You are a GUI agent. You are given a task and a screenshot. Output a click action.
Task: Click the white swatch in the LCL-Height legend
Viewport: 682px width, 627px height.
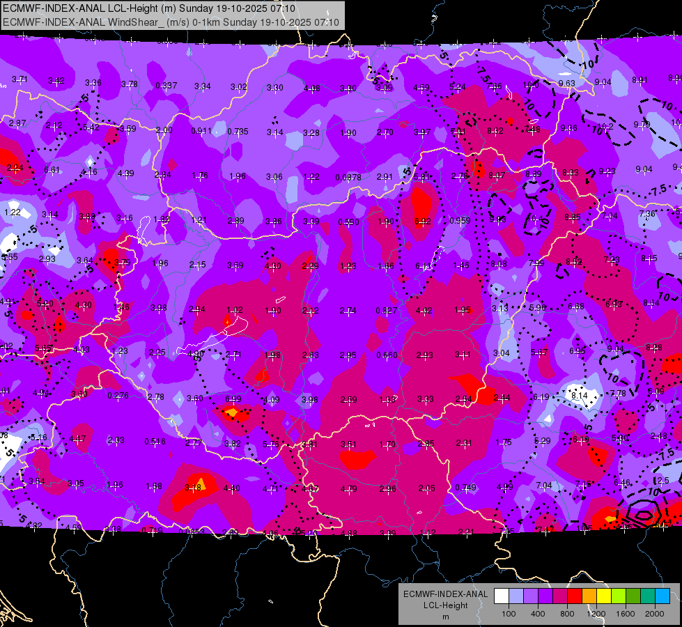click(502, 596)
